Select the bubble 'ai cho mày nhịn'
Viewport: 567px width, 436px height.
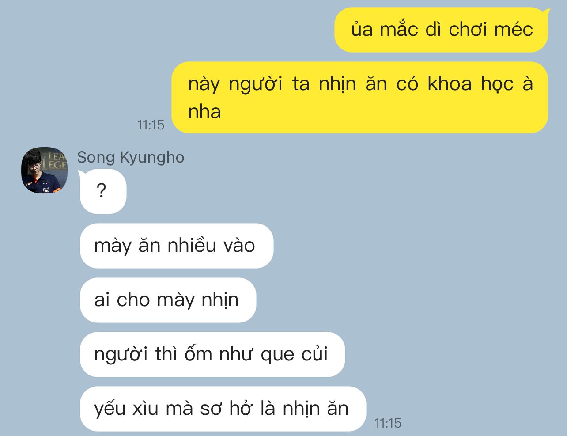(x=168, y=300)
